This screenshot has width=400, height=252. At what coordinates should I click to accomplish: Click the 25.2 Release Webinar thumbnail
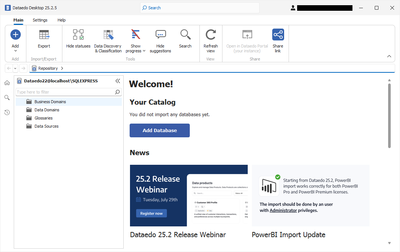tap(189, 196)
